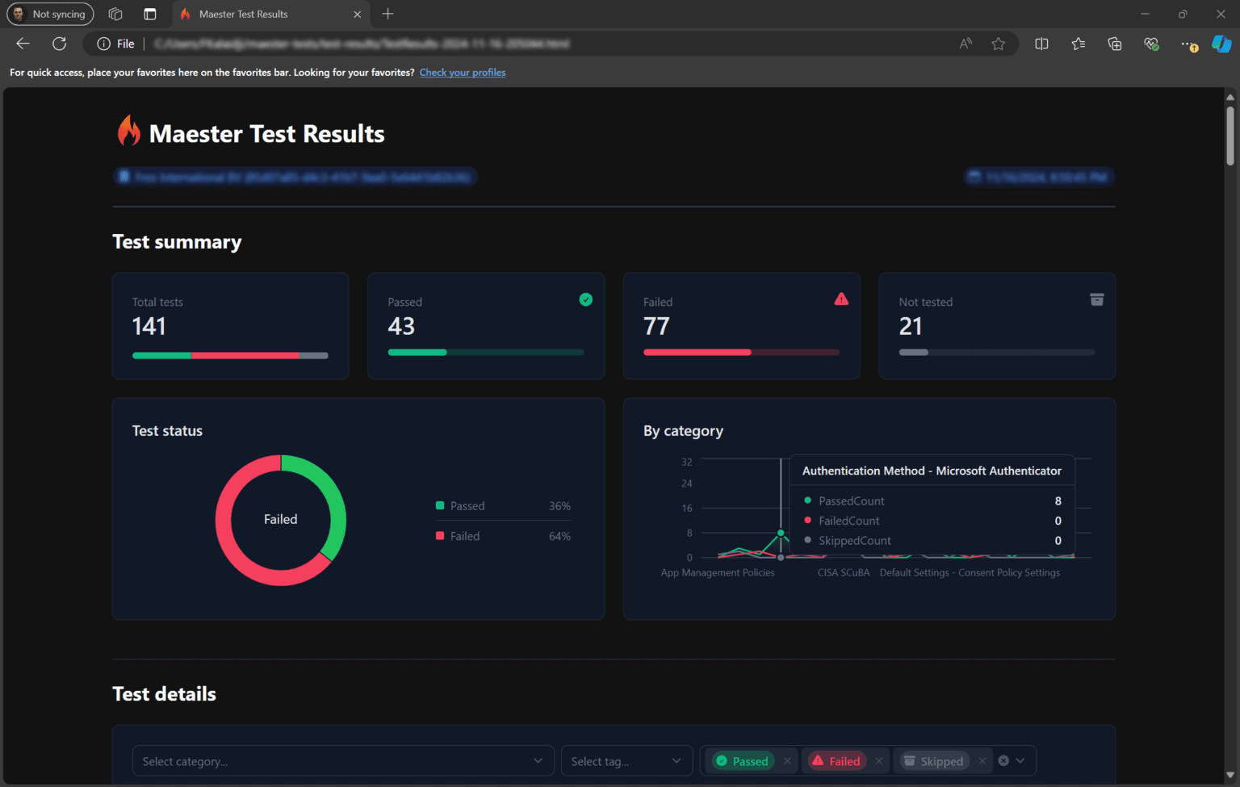Open Collections icon in toolbar
Viewport: 1240px width, 787px height.
click(1115, 44)
